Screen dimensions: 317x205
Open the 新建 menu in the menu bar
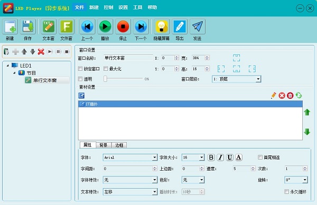[x=94, y=7]
